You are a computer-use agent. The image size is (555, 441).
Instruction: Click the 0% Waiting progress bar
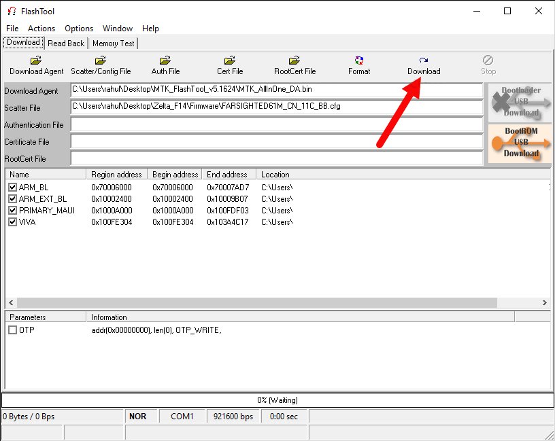tap(277, 400)
